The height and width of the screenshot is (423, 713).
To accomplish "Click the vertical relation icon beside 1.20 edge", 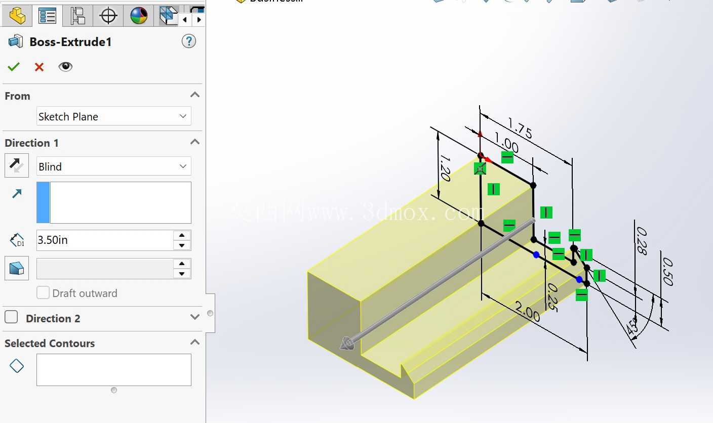I will click(494, 189).
